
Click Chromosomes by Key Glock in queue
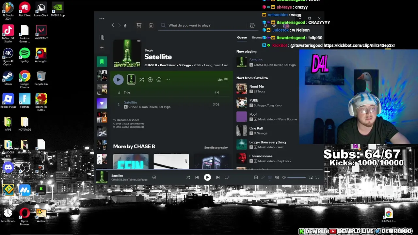click(x=267, y=158)
